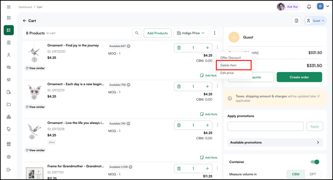Click the search magnifier in cart
The image size is (333, 180).
(x=137, y=33)
